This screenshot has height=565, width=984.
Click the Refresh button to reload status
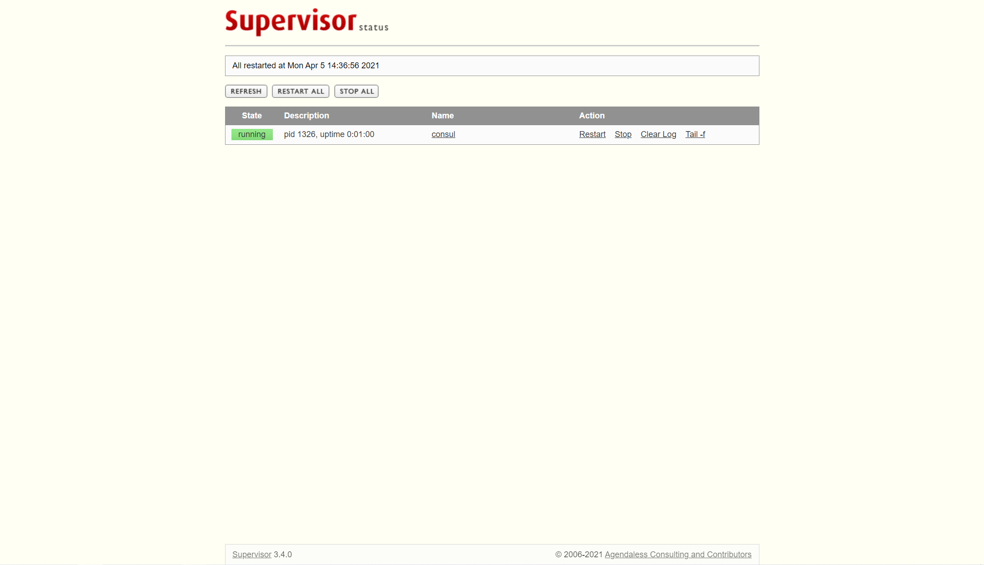pos(246,91)
